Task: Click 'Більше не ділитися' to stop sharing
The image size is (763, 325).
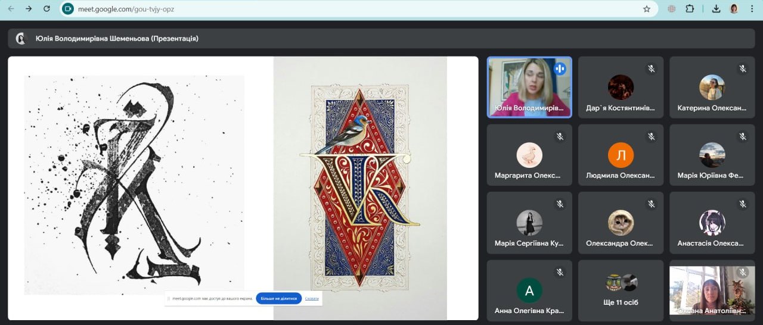Action: coord(278,298)
